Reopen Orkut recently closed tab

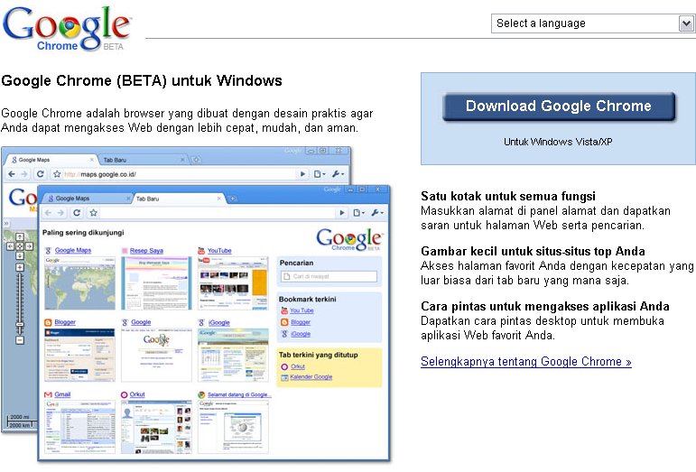(298, 366)
